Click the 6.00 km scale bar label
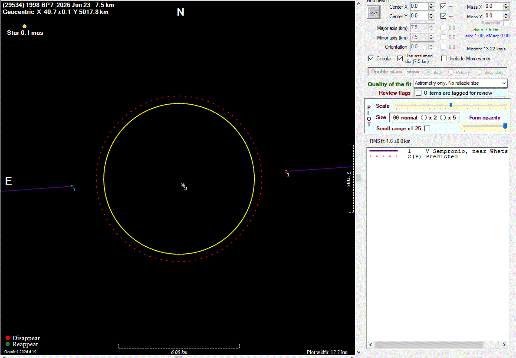Screen dimensions: 516x358 (x=179, y=352)
